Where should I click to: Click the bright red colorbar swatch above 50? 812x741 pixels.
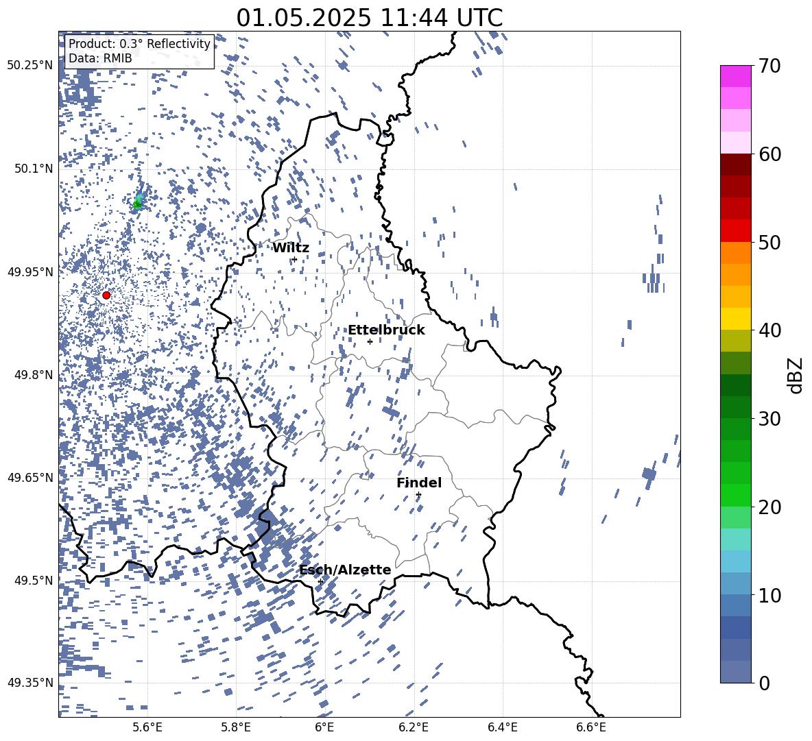tap(735, 231)
